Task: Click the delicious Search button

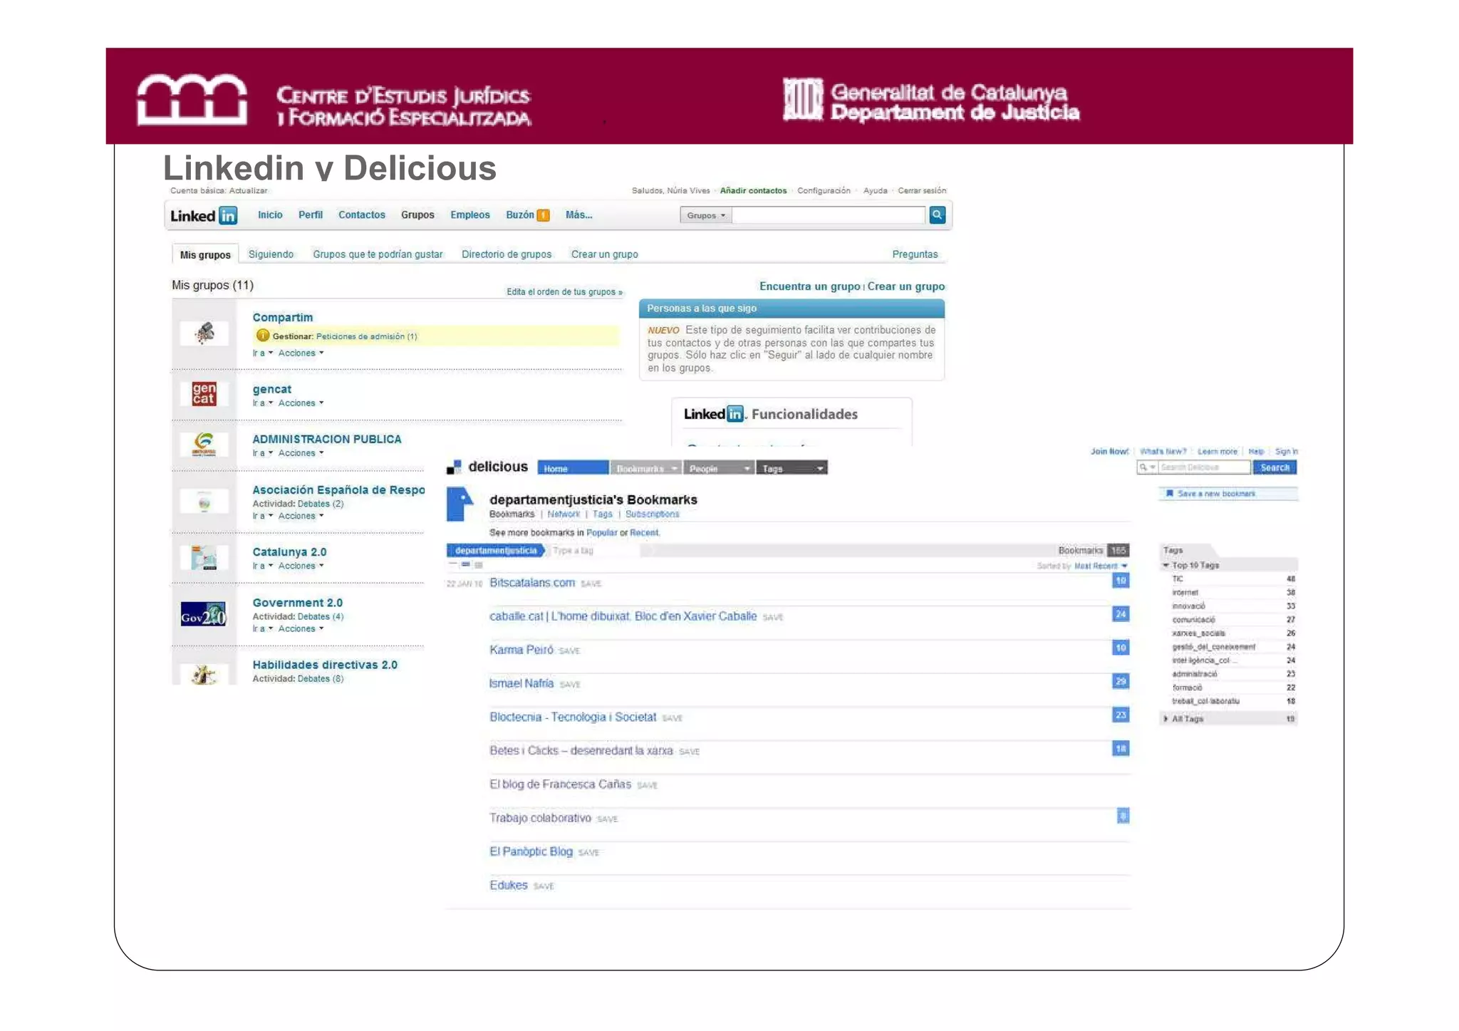Action: pos(1274,467)
